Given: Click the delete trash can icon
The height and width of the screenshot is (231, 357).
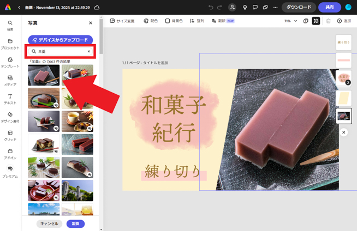Looking at the screenshot, I should pyautogui.click(x=328, y=21).
